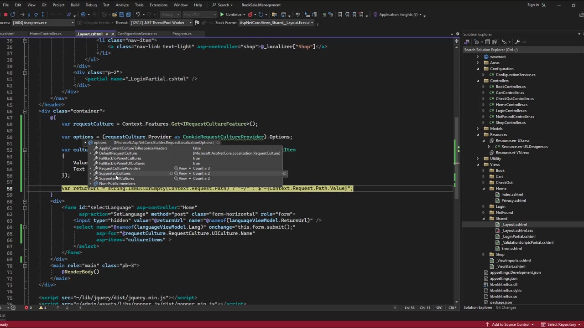The height and width of the screenshot is (328, 584).
Task: Split editor window handle icon
Action: click(457, 41)
